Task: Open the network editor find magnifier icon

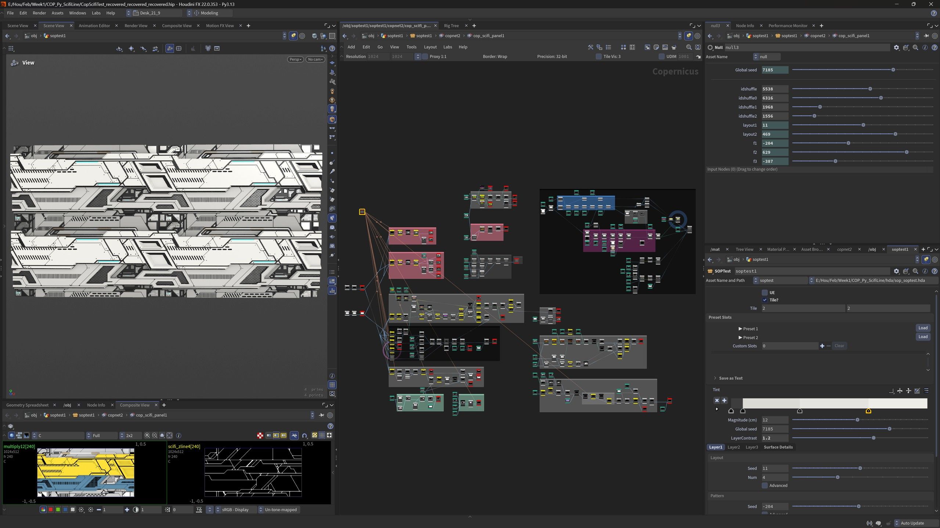Action: click(x=689, y=47)
